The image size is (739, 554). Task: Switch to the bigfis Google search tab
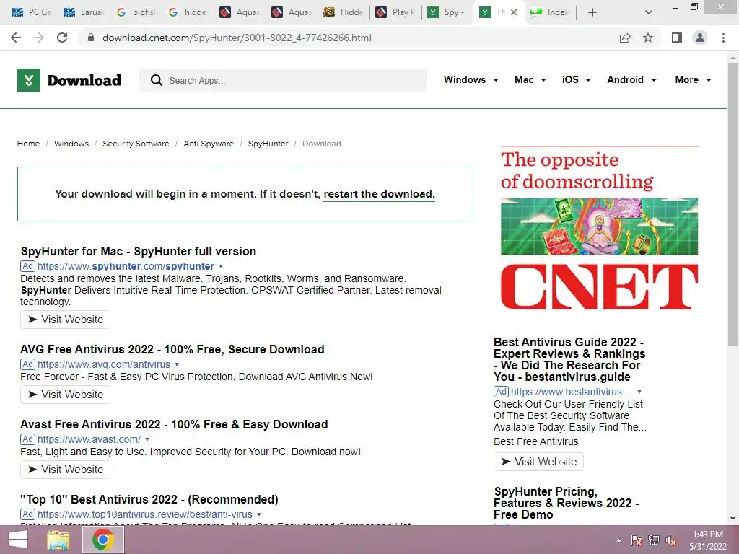click(135, 12)
